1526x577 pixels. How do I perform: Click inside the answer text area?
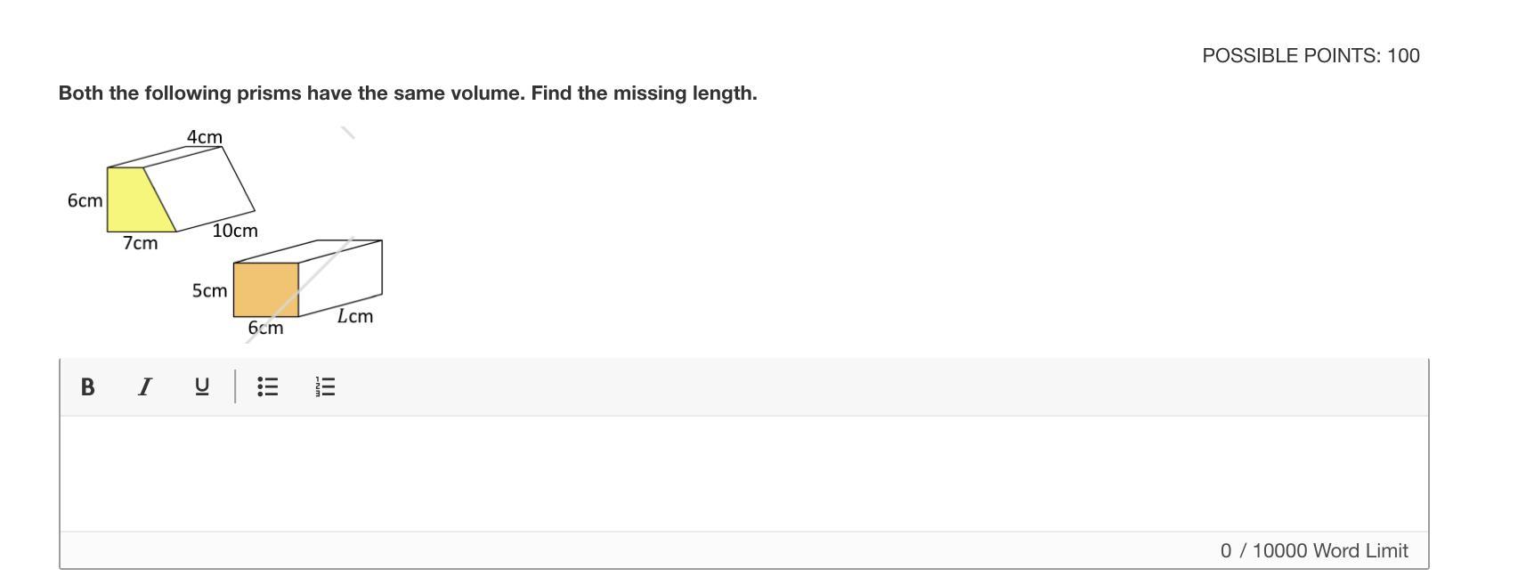click(x=743, y=473)
